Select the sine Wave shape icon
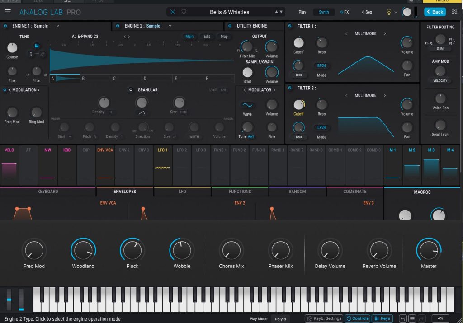 coord(247,105)
